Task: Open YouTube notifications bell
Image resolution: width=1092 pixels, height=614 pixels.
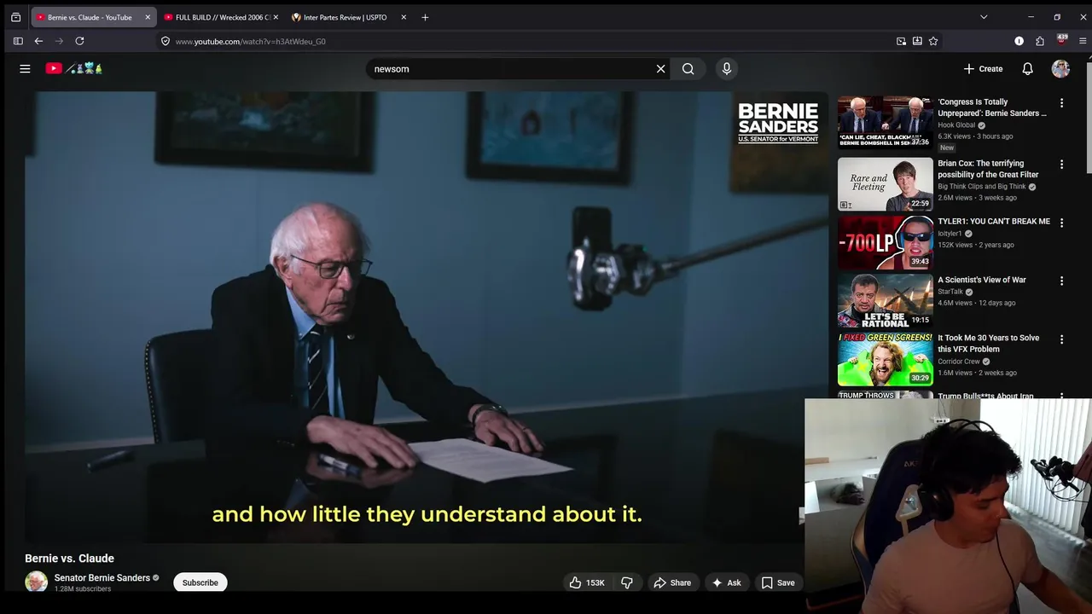Action: click(x=1028, y=69)
